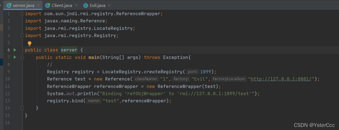Collapse the main method at line 7
Screen dimensions: 339x130
point(22,57)
